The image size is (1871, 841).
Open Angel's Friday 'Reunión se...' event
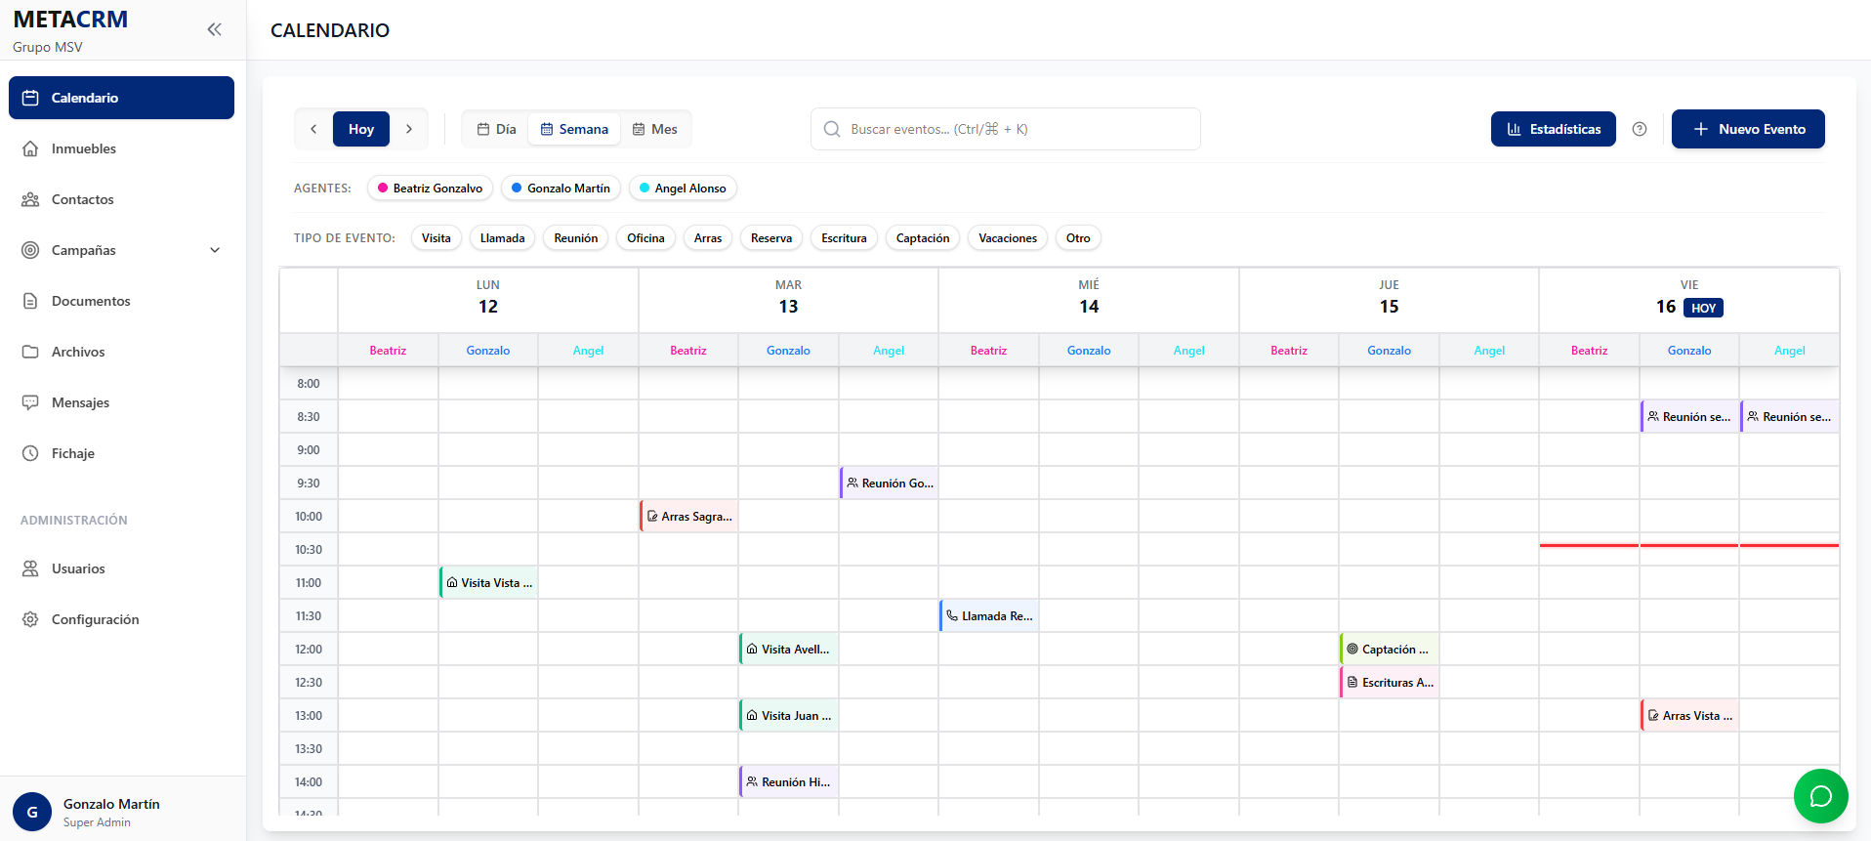tap(1790, 417)
